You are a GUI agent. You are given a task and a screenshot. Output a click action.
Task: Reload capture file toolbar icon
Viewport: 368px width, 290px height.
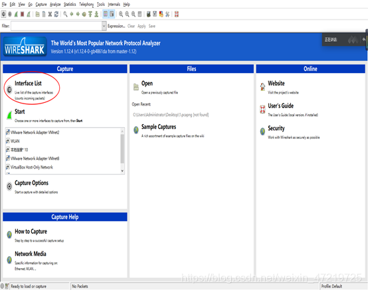[x=56, y=15]
